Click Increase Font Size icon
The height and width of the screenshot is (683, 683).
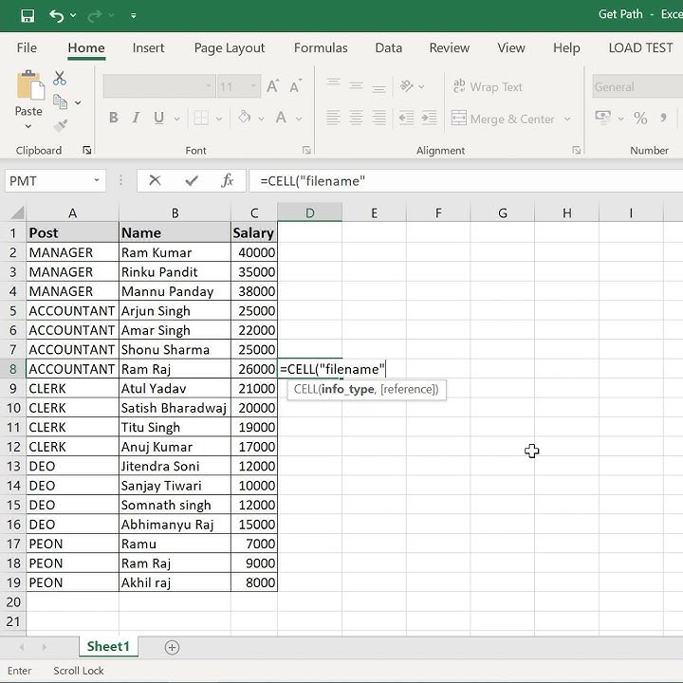point(272,86)
